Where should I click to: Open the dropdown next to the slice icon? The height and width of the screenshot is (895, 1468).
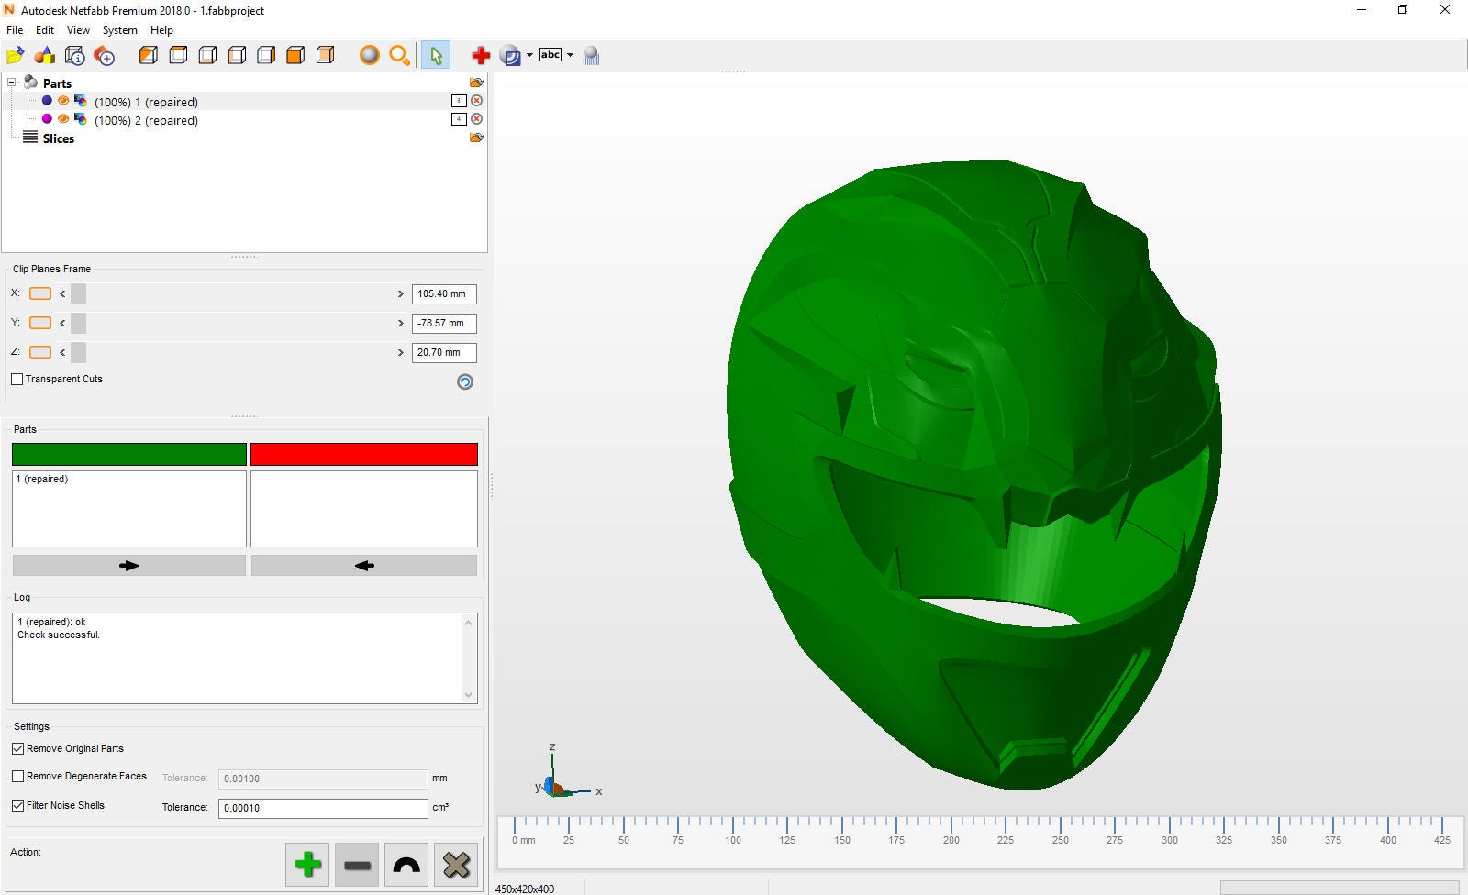(528, 55)
